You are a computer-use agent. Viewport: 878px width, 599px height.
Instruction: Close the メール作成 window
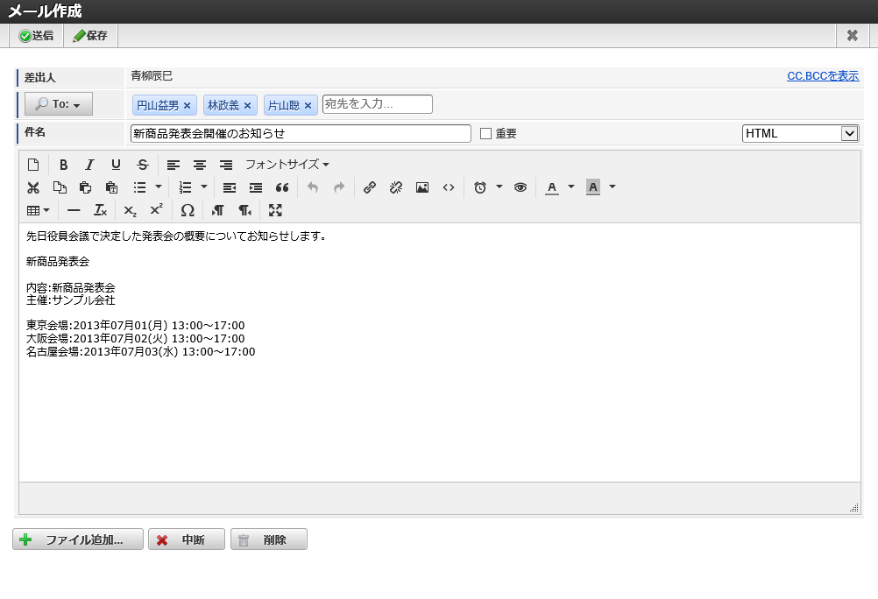click(853, 36)
